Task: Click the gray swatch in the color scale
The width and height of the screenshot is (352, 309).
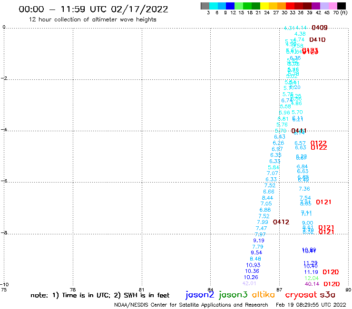Action: pos(205,6)
